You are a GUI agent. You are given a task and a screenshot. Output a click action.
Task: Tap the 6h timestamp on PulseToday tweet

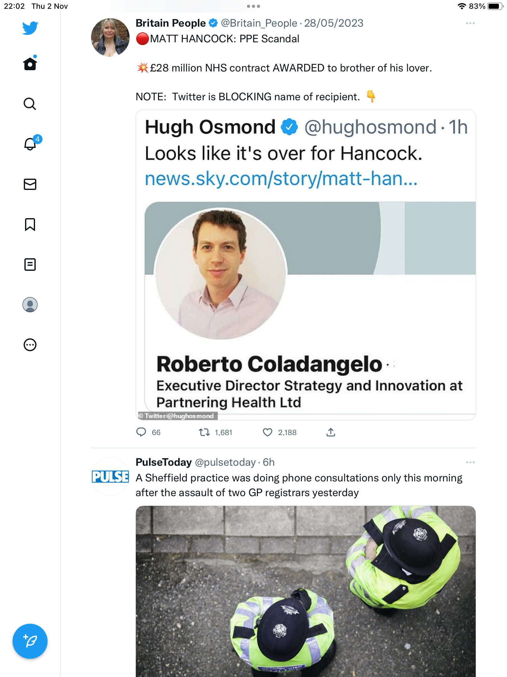(269, 462)
